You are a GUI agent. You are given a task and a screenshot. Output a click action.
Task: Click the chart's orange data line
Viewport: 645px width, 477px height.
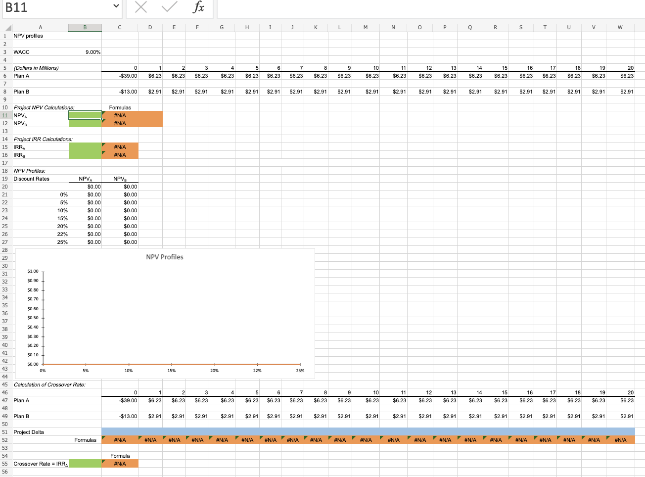(x=172, y=364)
